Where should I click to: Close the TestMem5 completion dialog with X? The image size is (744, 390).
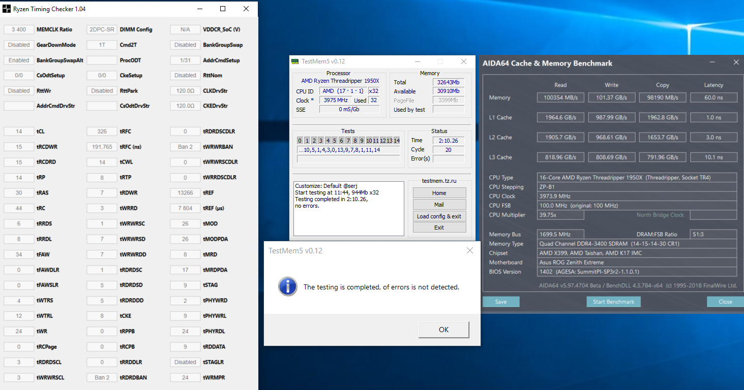(x=469, y=250)
